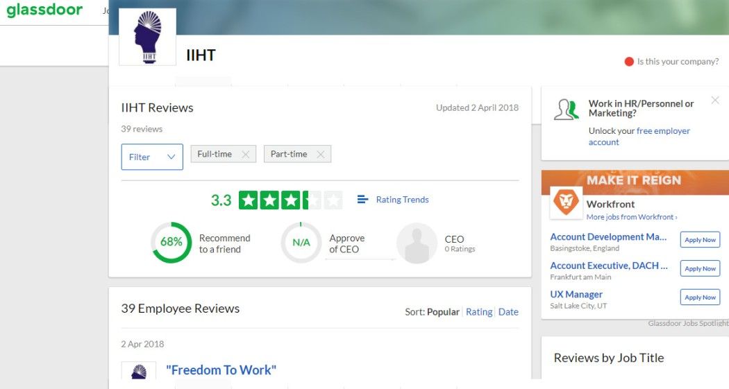Viewport: 729px width, 389px height.
Task: Sort reviews by Rating
Action: point(479,312)
